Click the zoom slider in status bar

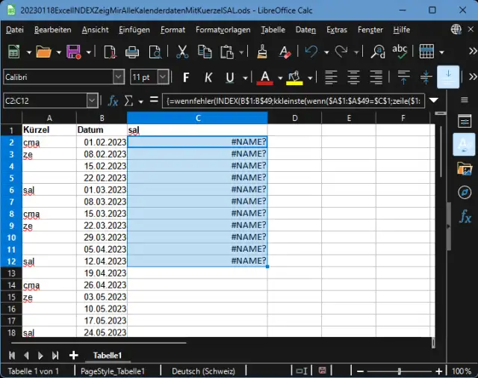[x=398, y=371]
